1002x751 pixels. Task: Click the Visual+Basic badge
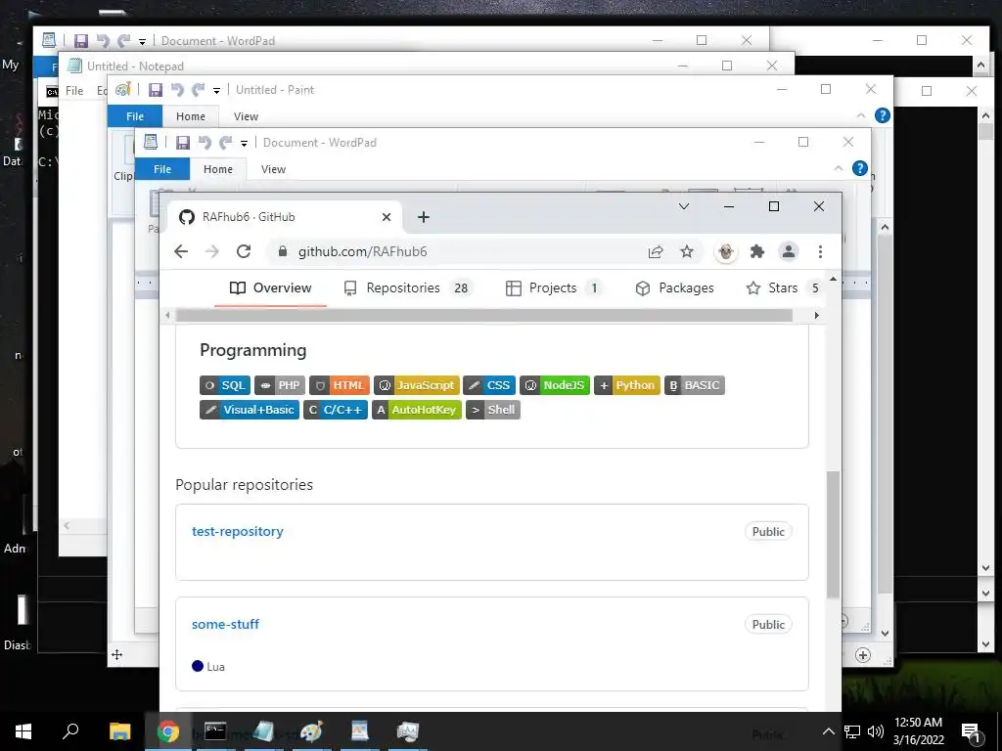pos(250,410)
